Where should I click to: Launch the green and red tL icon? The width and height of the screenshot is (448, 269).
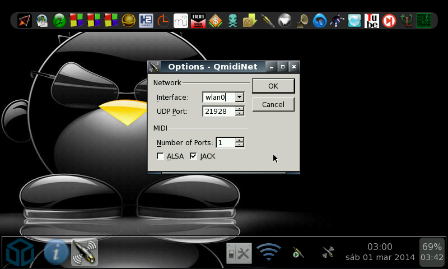click(x=407, y=21)
